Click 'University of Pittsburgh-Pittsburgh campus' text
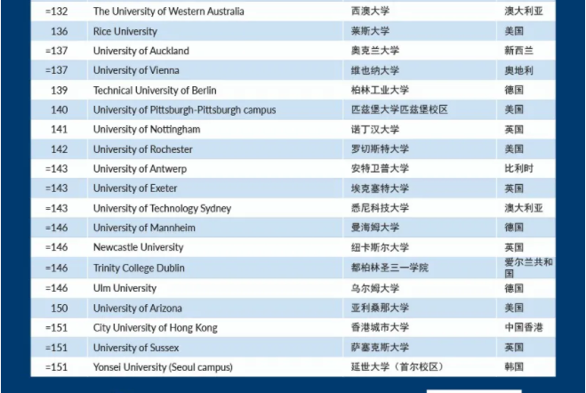Screen dimensions: 586x393 click(185, 110)
